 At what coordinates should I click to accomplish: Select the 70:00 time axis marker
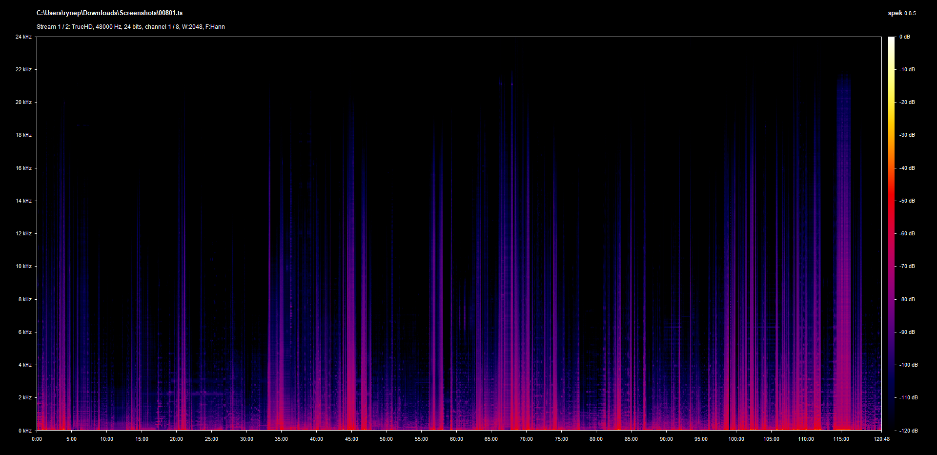click(526, 439)
